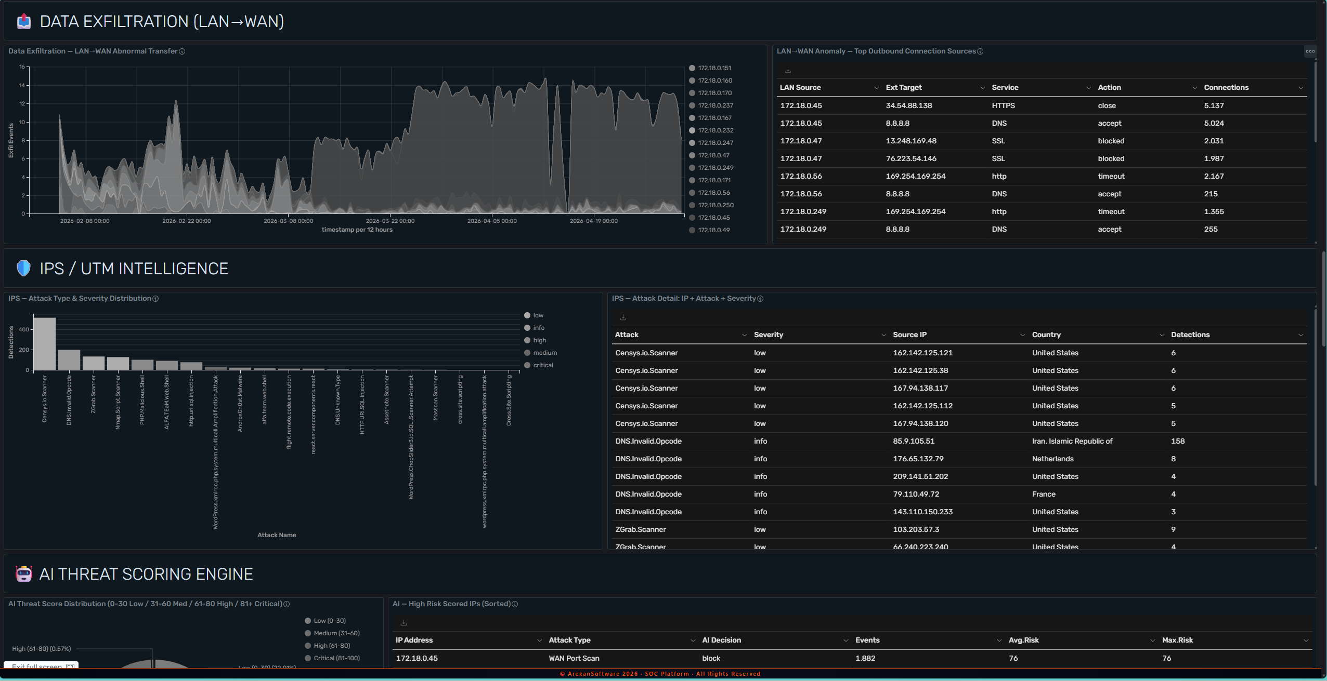Download the High Risk Scored IPs table
Image resolution: width=1327 pixels, height=681 pixels.
404,623
